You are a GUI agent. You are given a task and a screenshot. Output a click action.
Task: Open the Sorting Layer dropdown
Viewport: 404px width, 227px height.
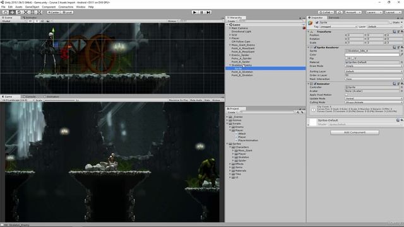(x=374, y=71)
